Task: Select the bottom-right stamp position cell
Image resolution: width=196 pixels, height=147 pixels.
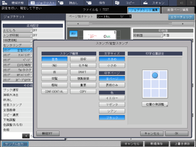Action: coord(163,93)
